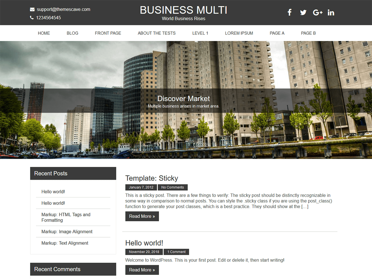Open the 1 Comment link
372x279 pixels.
click(176, 252)
